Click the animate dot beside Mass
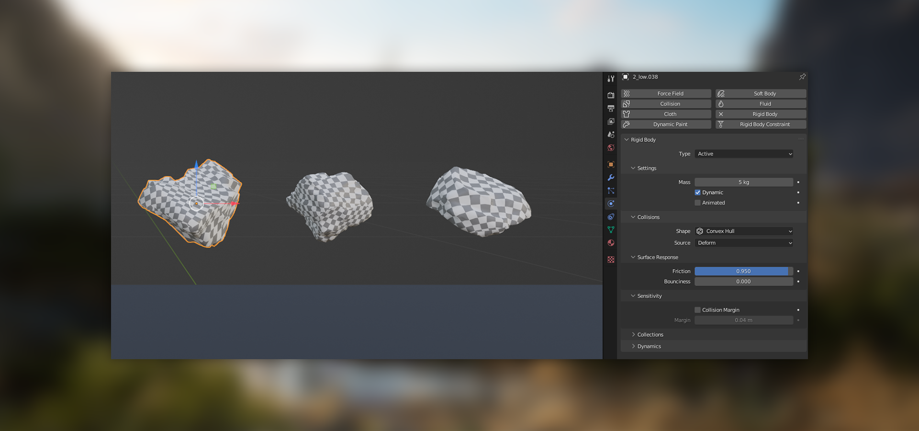 798,182
